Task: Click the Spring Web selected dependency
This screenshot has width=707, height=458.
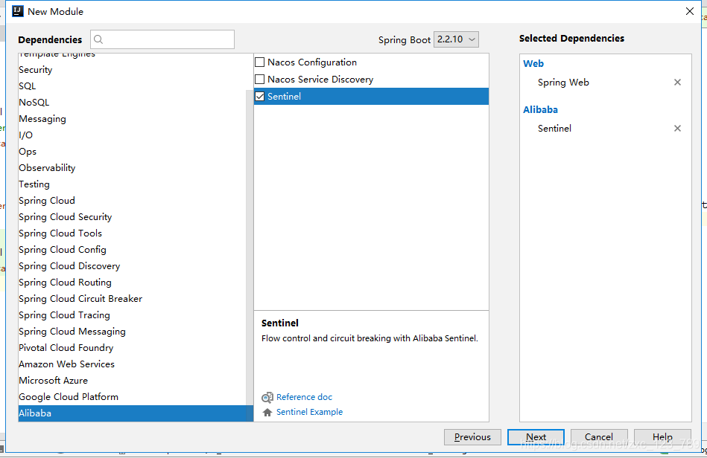Action: [563, 83]
